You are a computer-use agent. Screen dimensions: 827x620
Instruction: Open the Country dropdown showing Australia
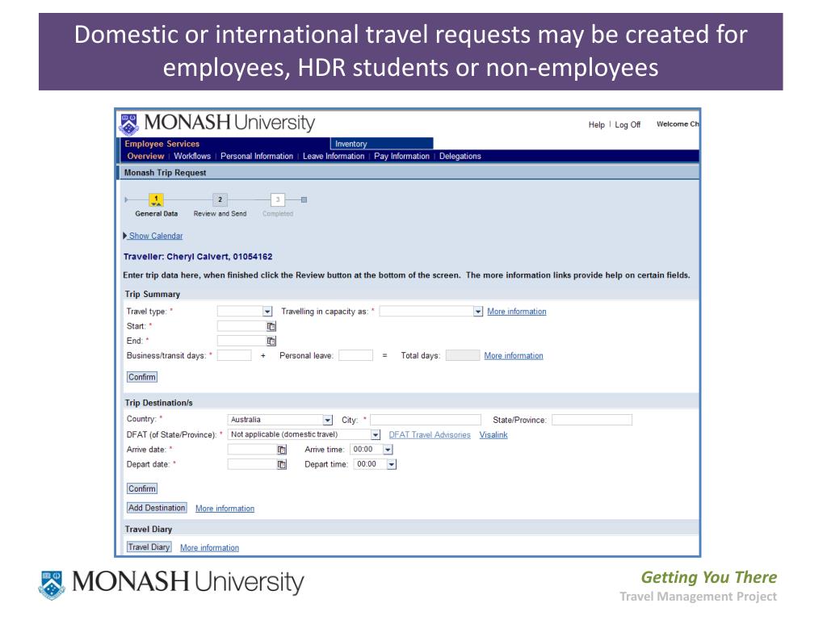328,420
